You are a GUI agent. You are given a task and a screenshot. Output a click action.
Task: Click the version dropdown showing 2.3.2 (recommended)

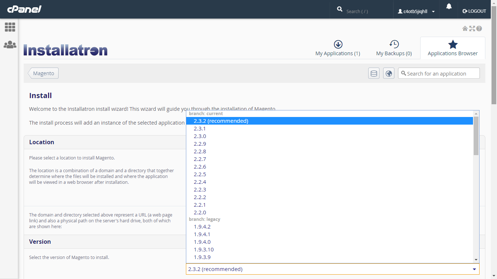[333, 269]
